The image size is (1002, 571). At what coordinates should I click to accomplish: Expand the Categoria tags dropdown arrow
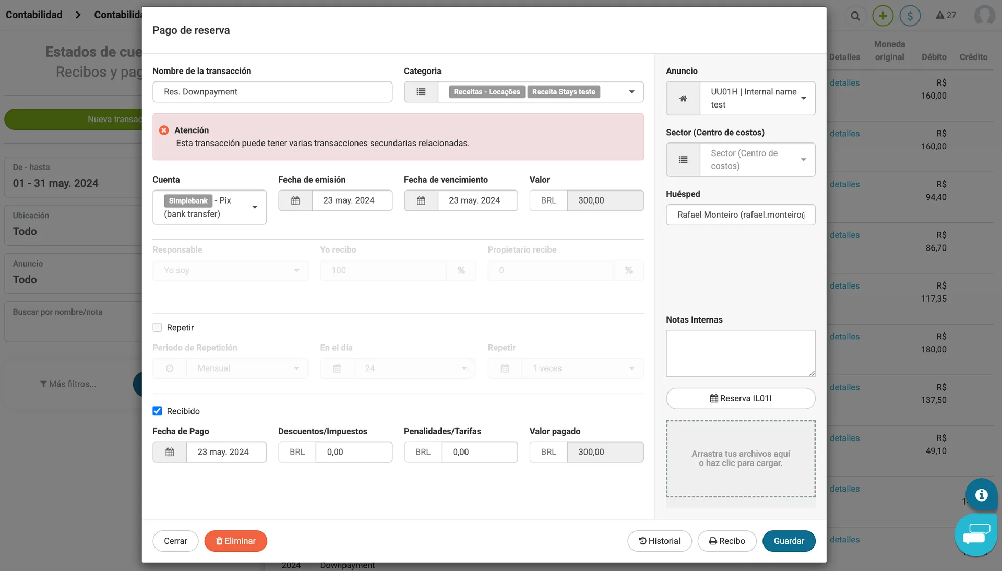pos(631,92)
